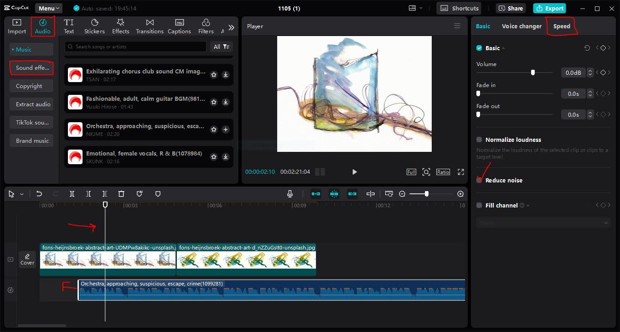The height and width of the screenshot is (332, 620).
Task: Click the Cover button on video track
Action: pyautogui.click(x=27, y=259)
